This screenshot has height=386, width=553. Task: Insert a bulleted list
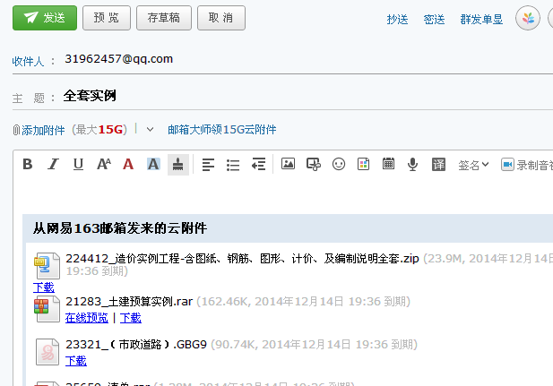click(x=233, y=164)
